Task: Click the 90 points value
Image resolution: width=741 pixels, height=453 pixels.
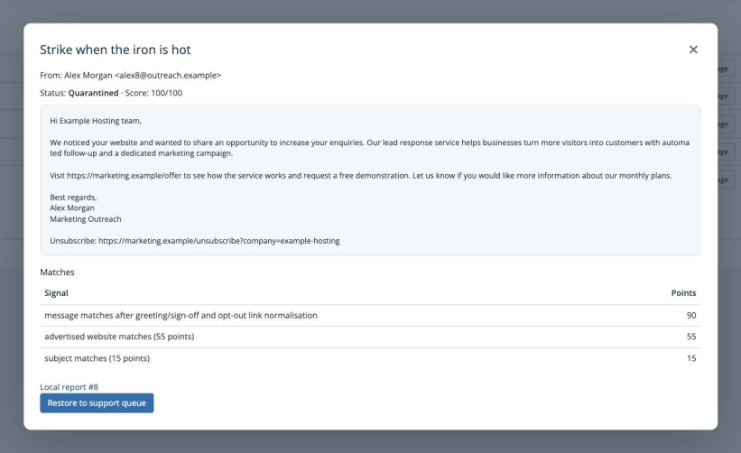Action: tap(691, 316)
